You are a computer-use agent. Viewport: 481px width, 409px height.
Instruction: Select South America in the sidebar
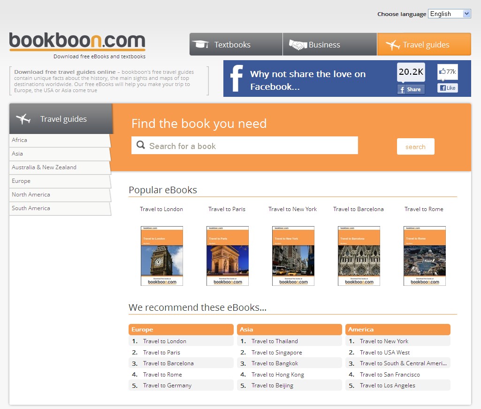pos(60,208)
